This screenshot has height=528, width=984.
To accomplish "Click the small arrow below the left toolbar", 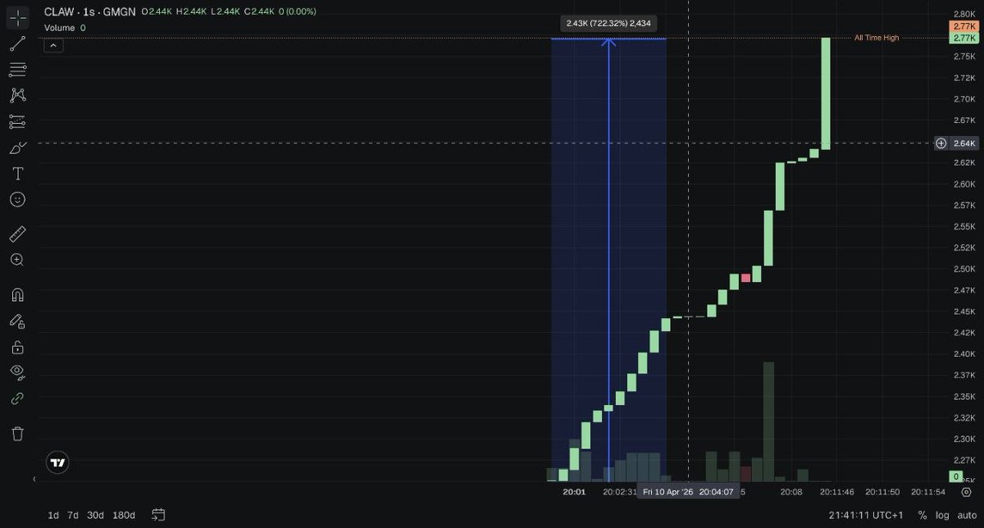I will tap(34, 479).
